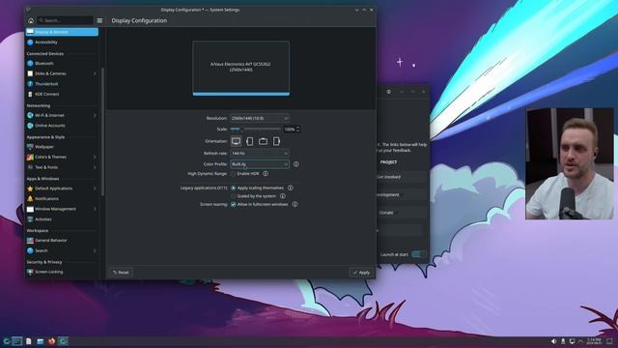Select 90° counter-clockwise orientation
618x348 pixels.
tap(277, 141)
